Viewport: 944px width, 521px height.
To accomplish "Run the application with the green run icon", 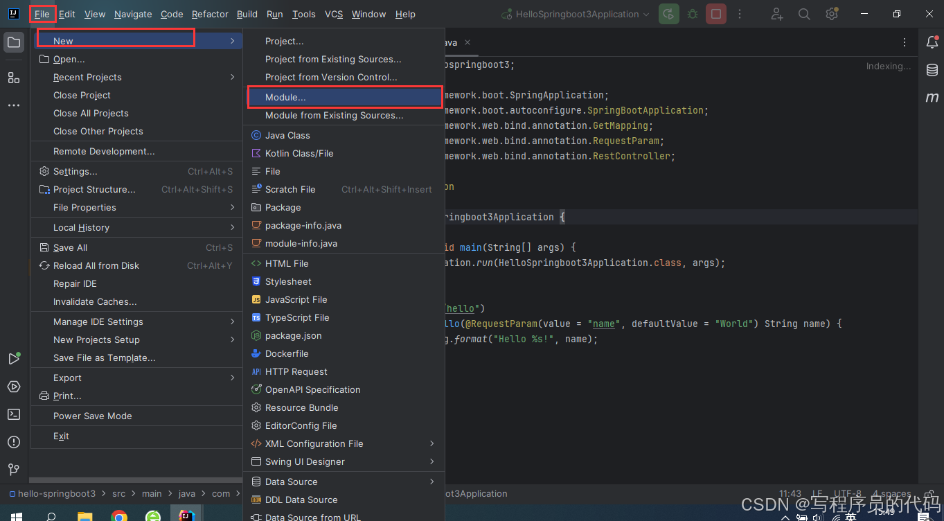I will pyautogui.click(x=669, y=14).
